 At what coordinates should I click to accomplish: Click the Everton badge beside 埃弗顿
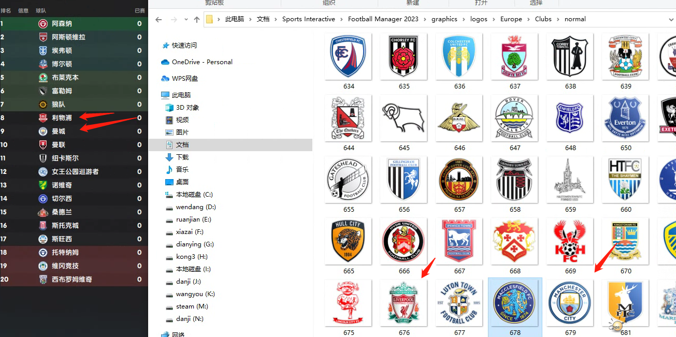pos(43,51)
